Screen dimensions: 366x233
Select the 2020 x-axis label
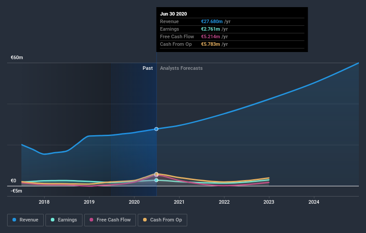(x=134, y=202)
